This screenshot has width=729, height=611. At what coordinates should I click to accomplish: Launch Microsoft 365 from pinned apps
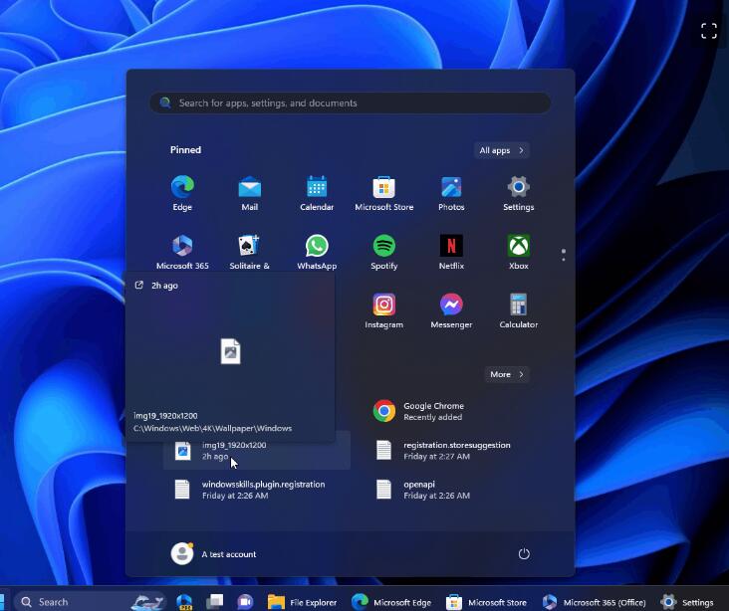(182, 253)
